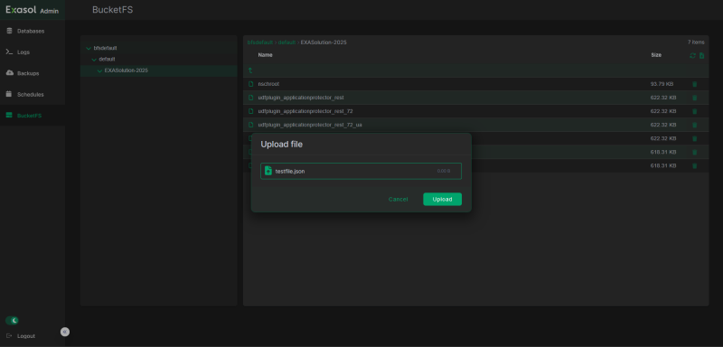The height and width of the screenshot is (347, 723).
Task: Open udfplugin_applicationprotector_rest_72 file name
Action: pyautogui.click(x=305, y=111)
